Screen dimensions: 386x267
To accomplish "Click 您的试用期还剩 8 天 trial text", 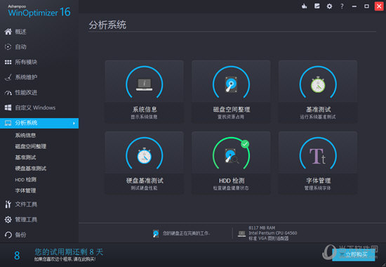I will 69,252.
